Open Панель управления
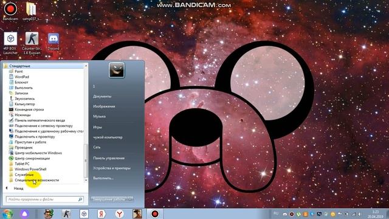Screen dimensions: 389x219 (x=109, y=158)
